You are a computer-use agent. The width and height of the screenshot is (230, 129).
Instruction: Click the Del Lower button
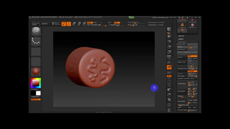(182, 50)
